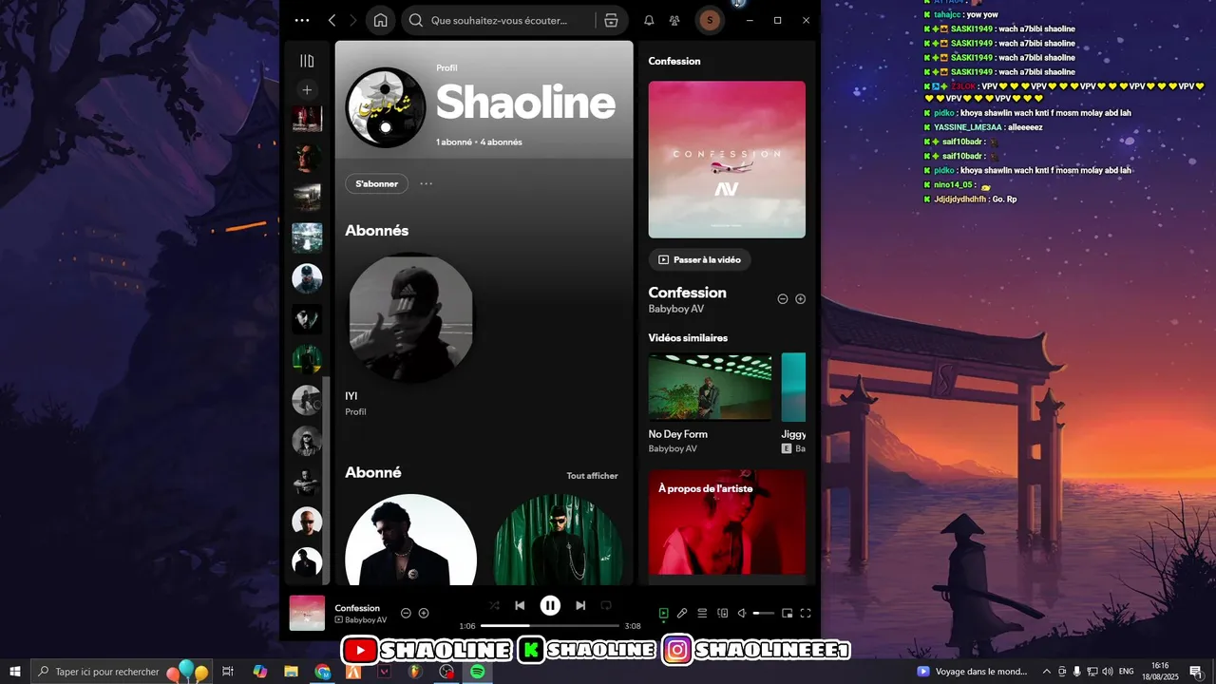The height and width of the screenshot is (684, 1216).
Task: Click the library scrollbar in the sidebar
Action: pos(326,480)
